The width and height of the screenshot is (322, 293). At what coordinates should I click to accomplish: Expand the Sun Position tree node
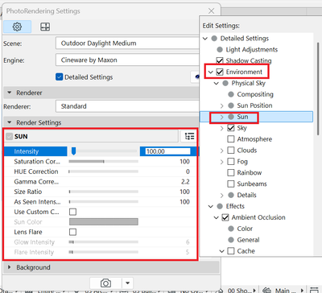(221, 105)
